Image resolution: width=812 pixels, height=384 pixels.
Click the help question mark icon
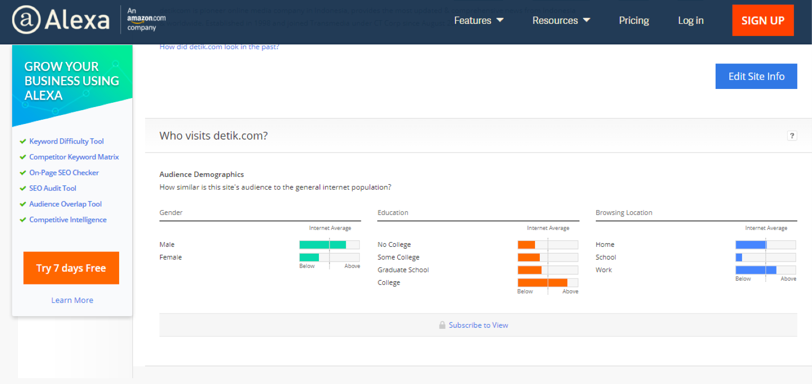click(792, 136)
